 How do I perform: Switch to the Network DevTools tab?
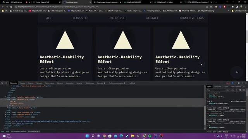[39, 83]
